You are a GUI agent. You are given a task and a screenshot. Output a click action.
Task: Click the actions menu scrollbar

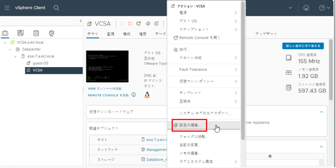coord(243,71)
